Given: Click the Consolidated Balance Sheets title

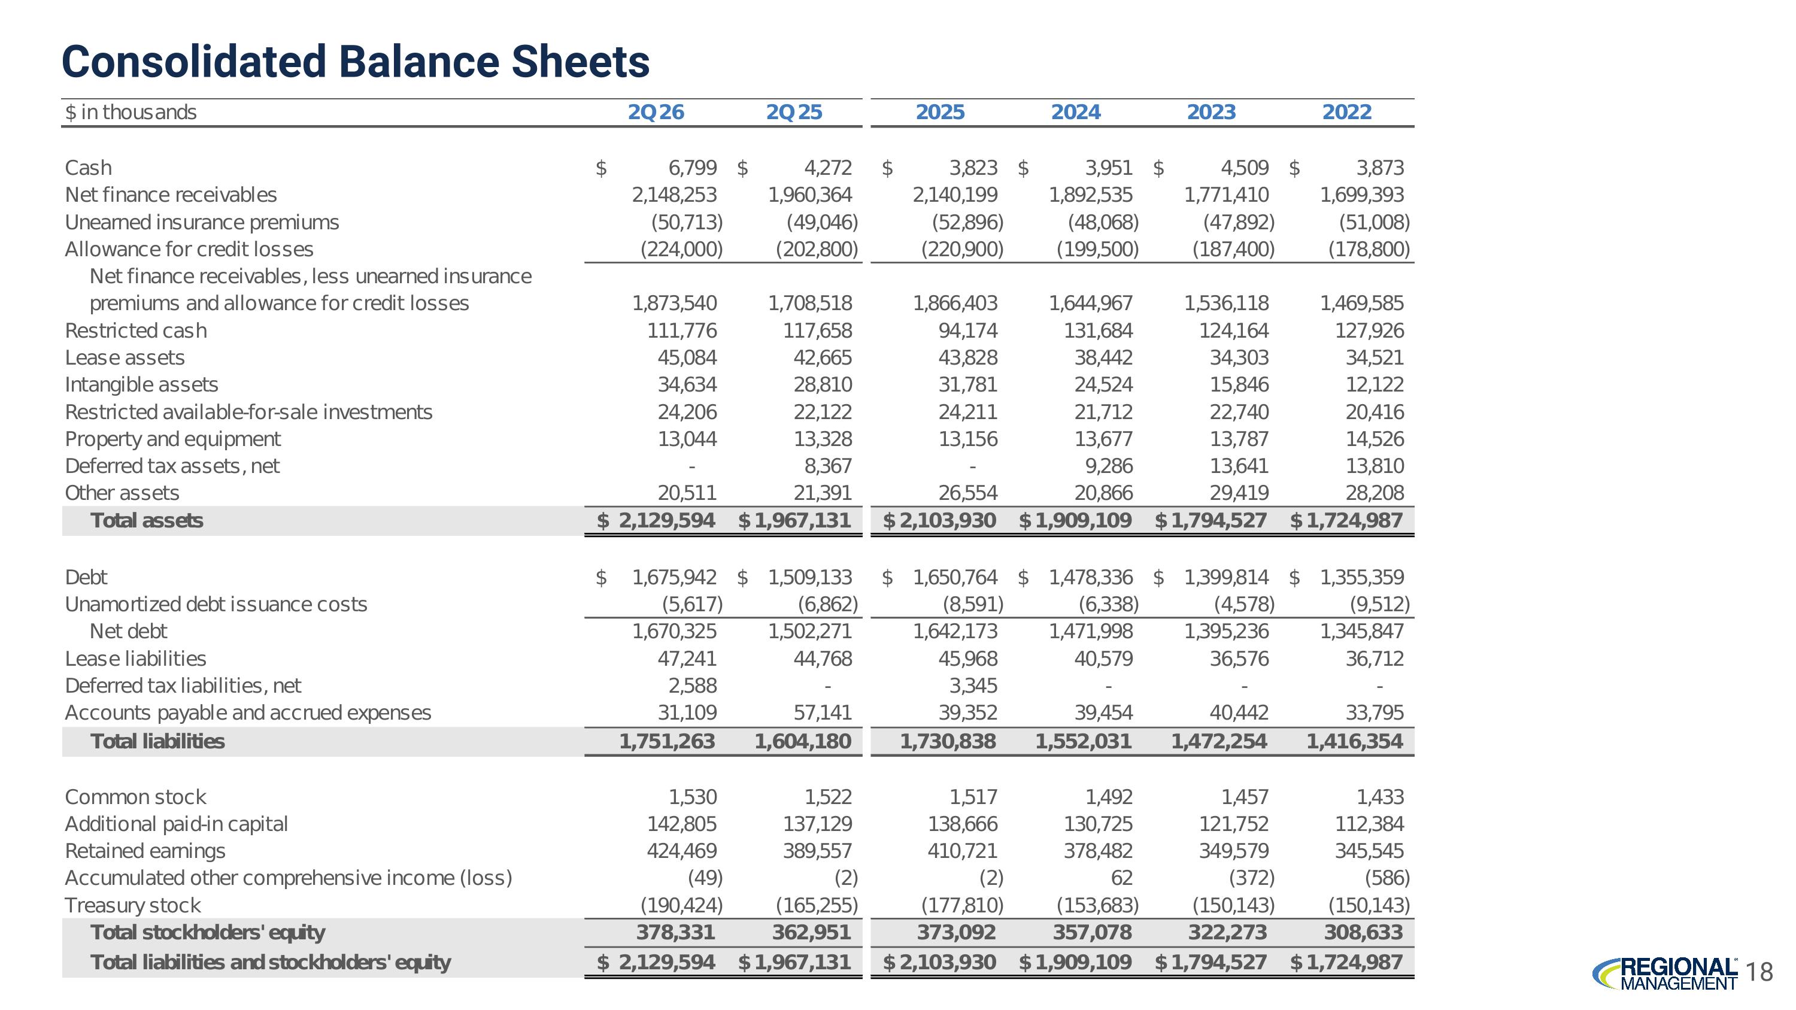Looking at the screenshot, I should tap(356, 61).
